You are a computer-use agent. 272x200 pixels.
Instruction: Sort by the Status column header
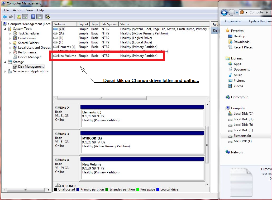(x=164, y=24)
